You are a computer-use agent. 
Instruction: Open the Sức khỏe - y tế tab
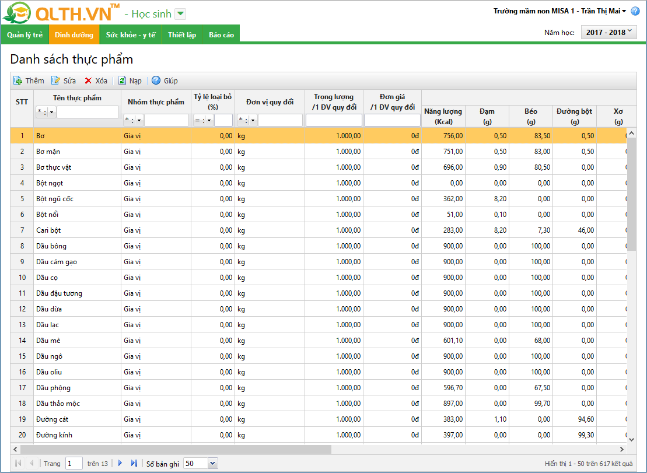click(x=130, y=35)
